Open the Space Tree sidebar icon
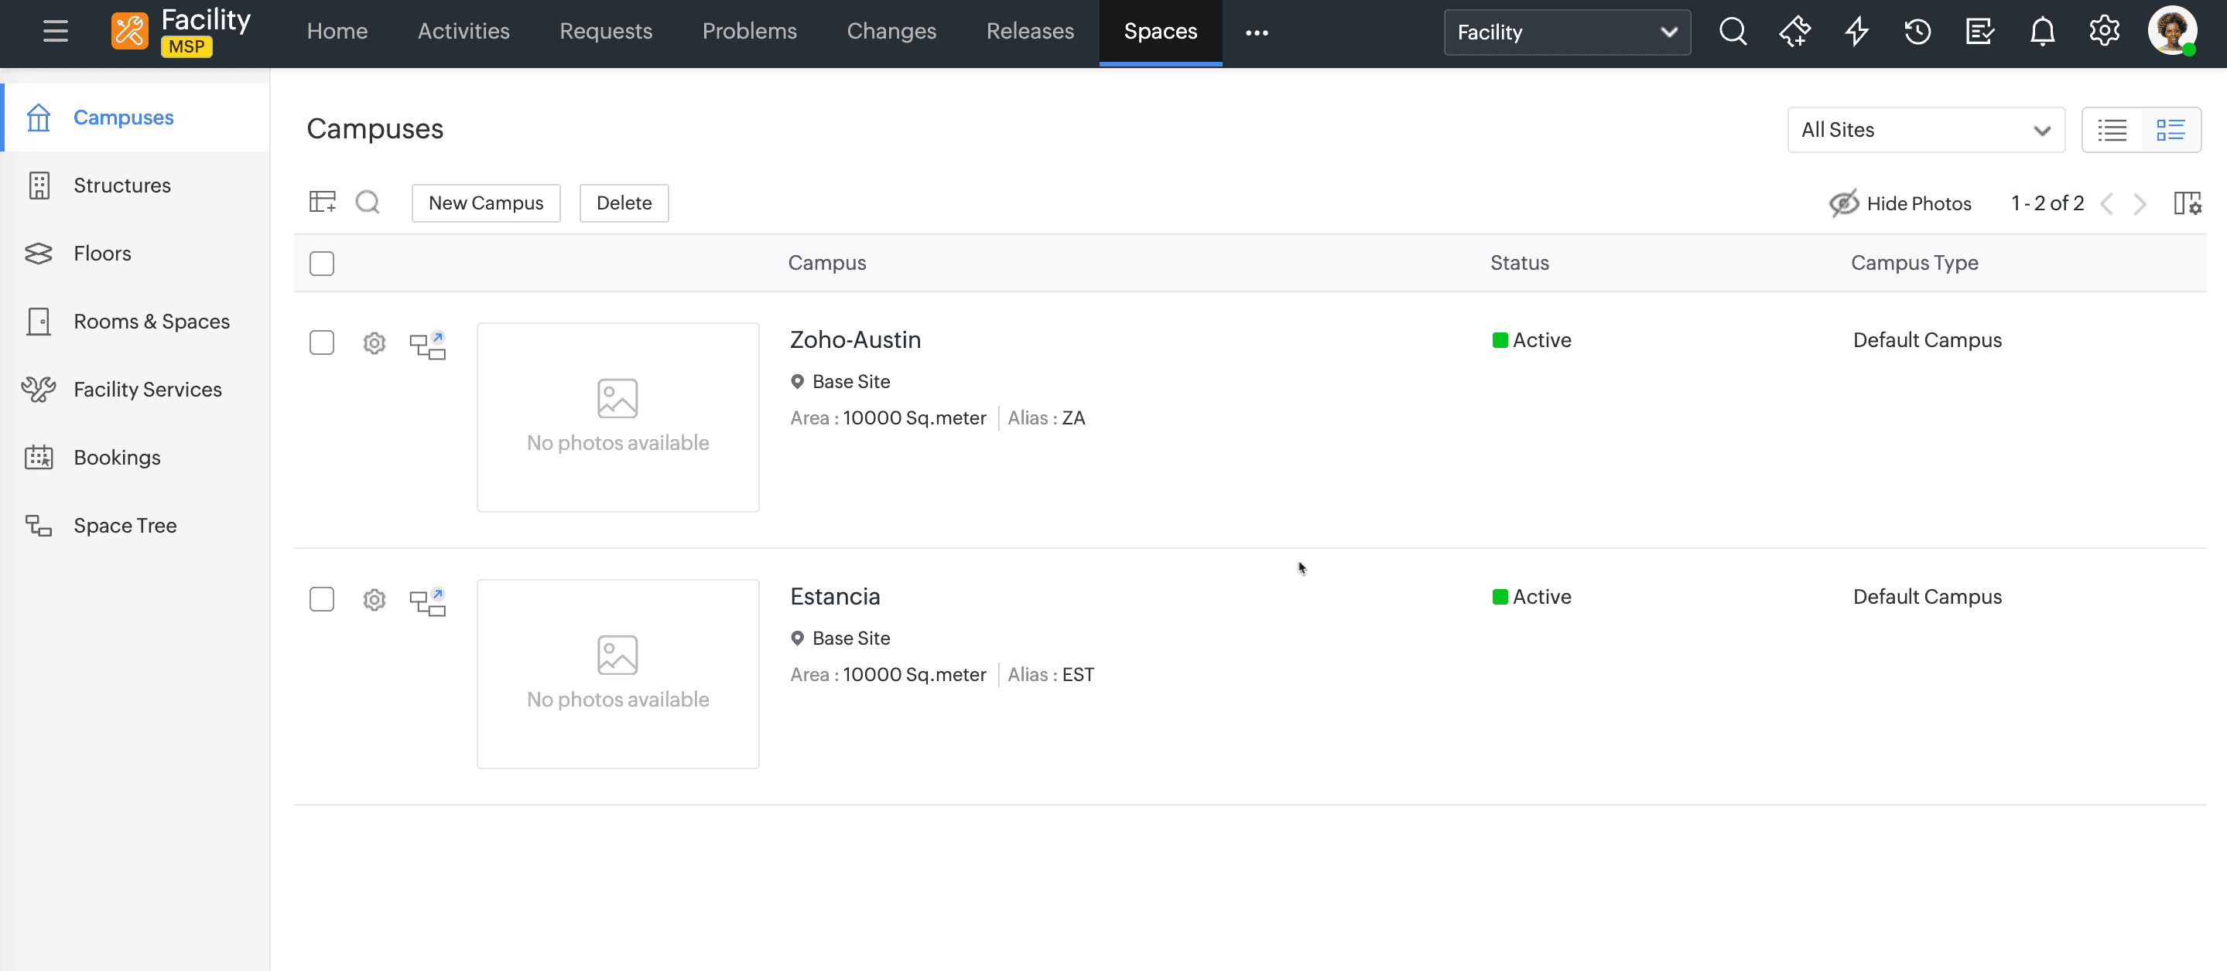 [x=38, y=525]
